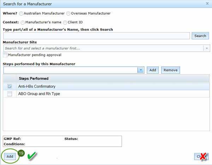Click the green checkmark icon
212x165 pixels.
33,155
